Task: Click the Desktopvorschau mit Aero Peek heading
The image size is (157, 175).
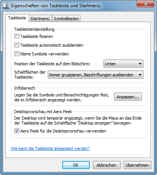Action: 43,112
